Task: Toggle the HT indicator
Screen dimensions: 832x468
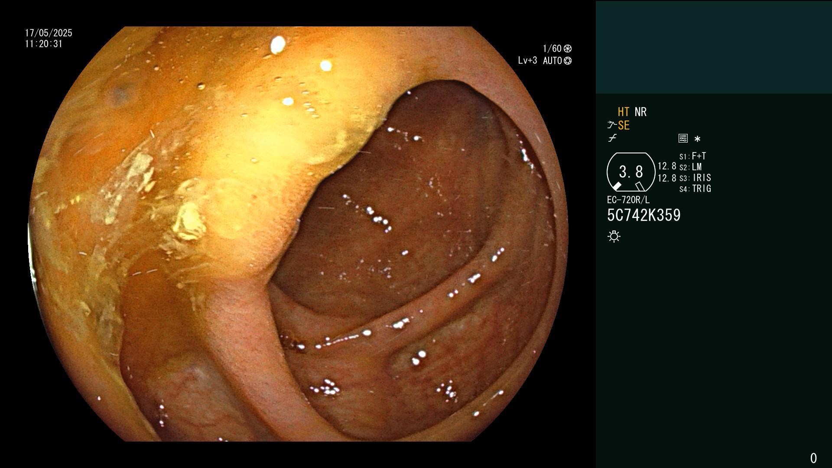Action: pos(624,112)
